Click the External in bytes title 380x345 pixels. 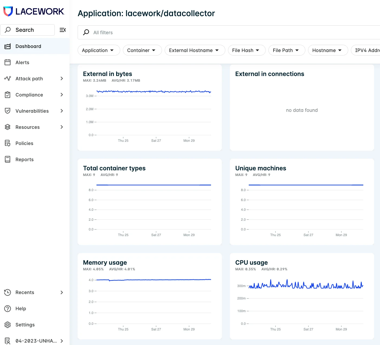(108, 74)
